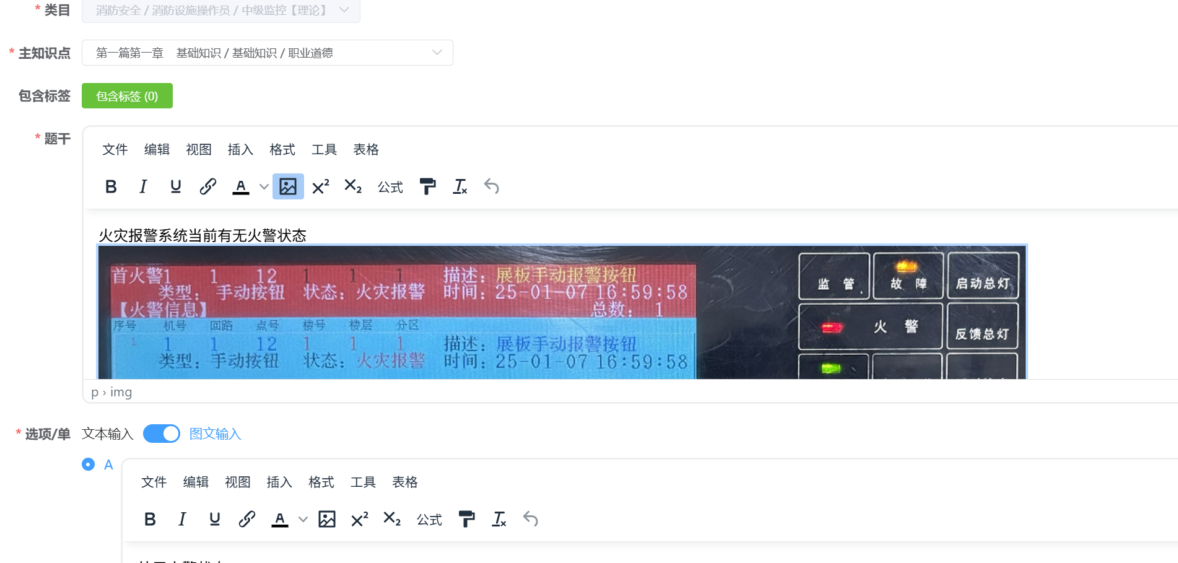The width and height of the screenshot is (1178, 563).
Task: Expand the 类目 category dropdown
Action: (x=221, y=11)
